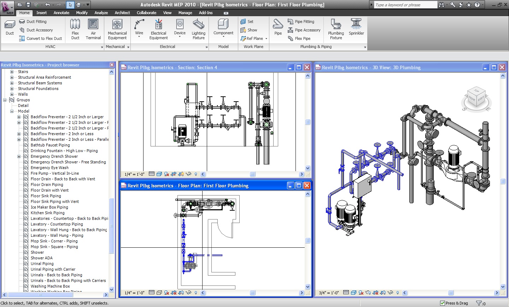This screenshot has height=307, width=509.
Task: Open the Manage ribbon tab
Action: [185, 13]
